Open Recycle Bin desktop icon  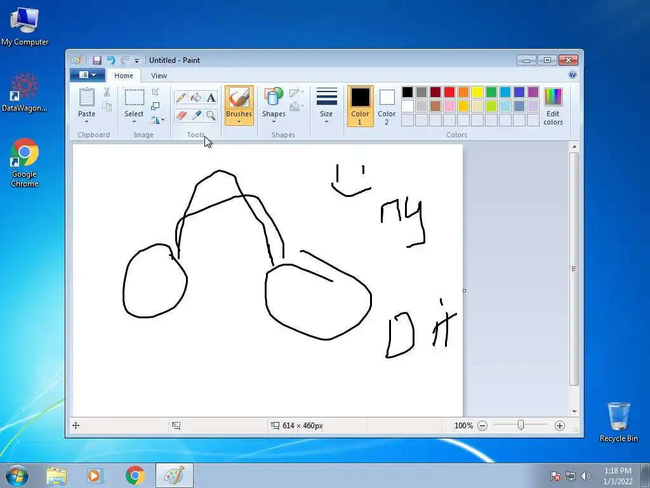point(618,422)
